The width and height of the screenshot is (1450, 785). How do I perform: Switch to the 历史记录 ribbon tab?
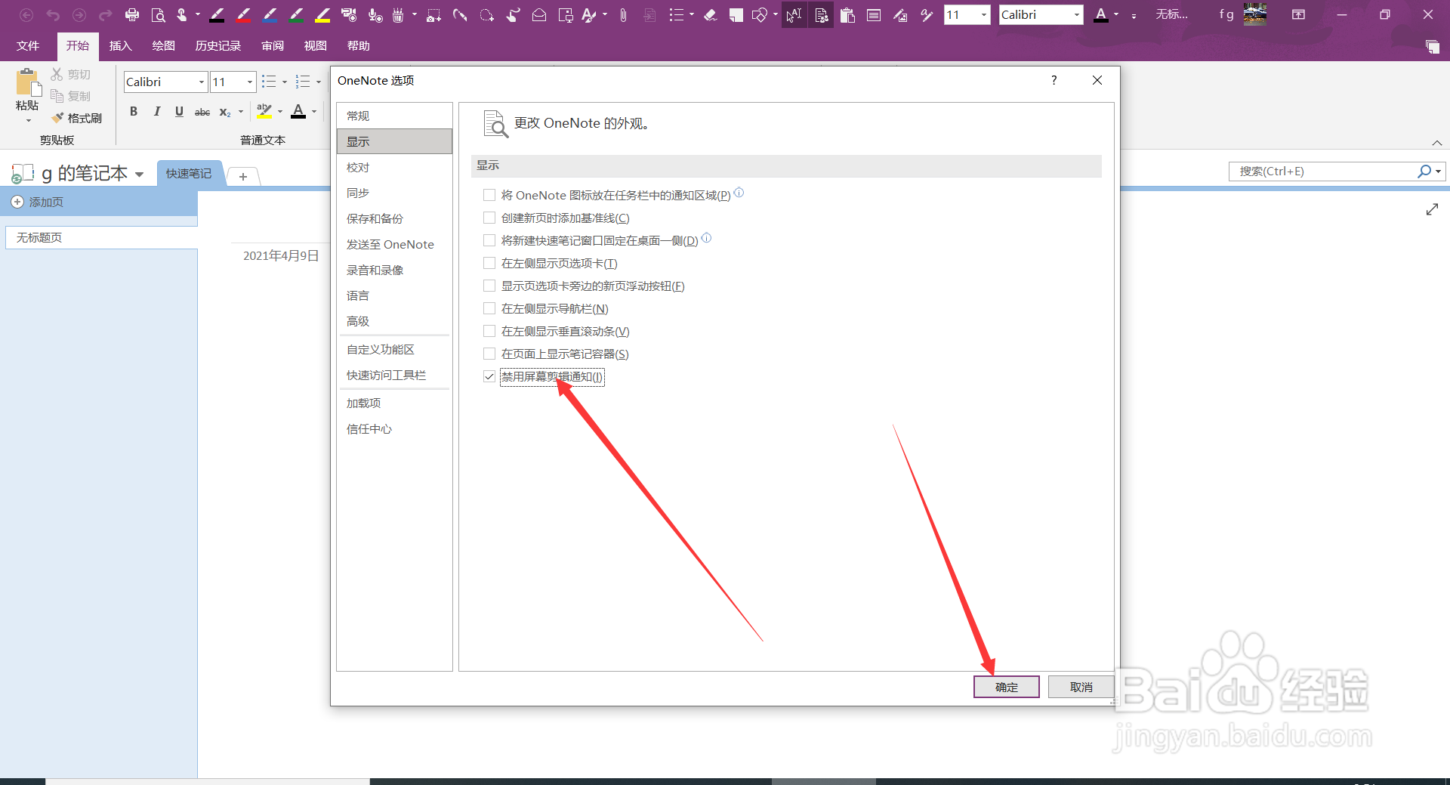coord(218,45)
